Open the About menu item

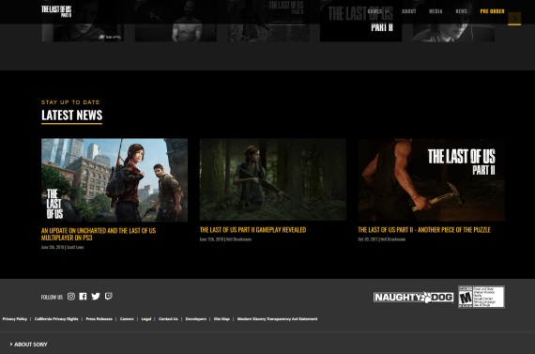[408, 11]
